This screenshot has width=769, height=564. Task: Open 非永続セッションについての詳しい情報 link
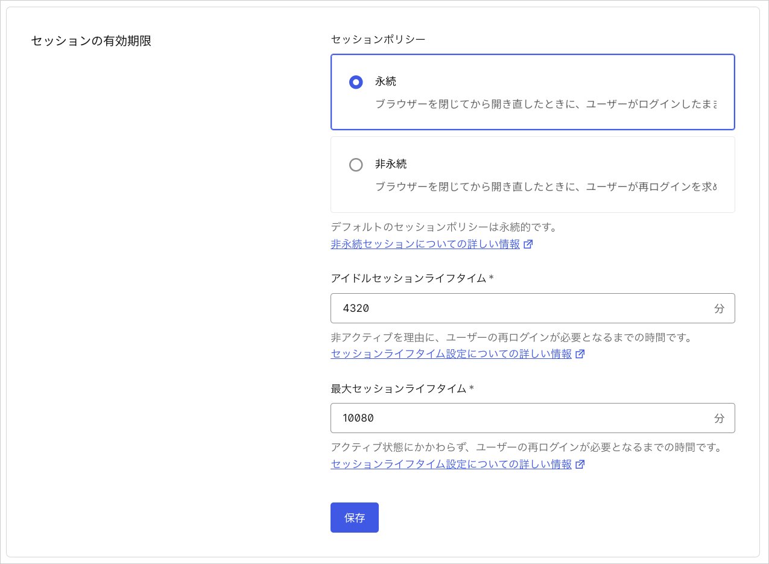[x=425, y=244]
